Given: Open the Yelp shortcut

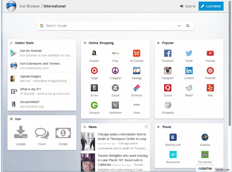Looking at the screenshot, I should point(210,88).
